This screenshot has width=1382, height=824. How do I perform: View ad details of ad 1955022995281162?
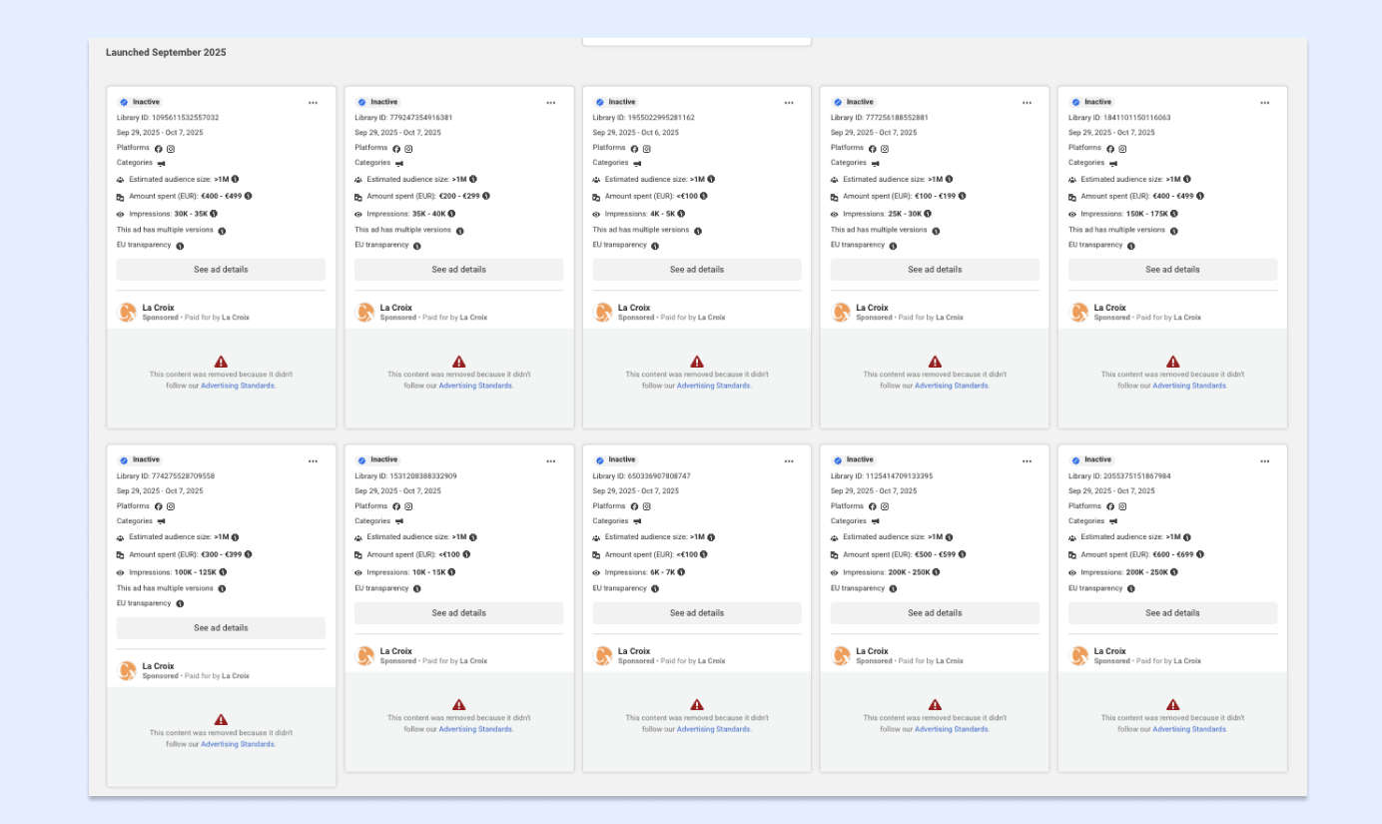[697, 270]
